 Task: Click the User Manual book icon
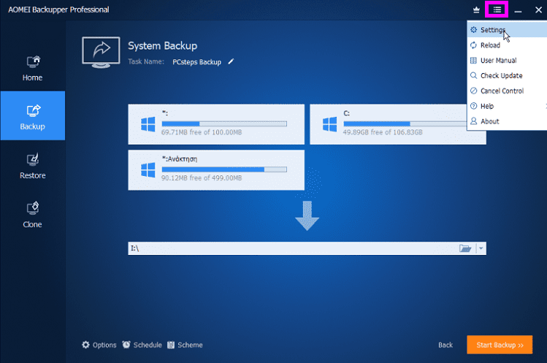[473, 61]
